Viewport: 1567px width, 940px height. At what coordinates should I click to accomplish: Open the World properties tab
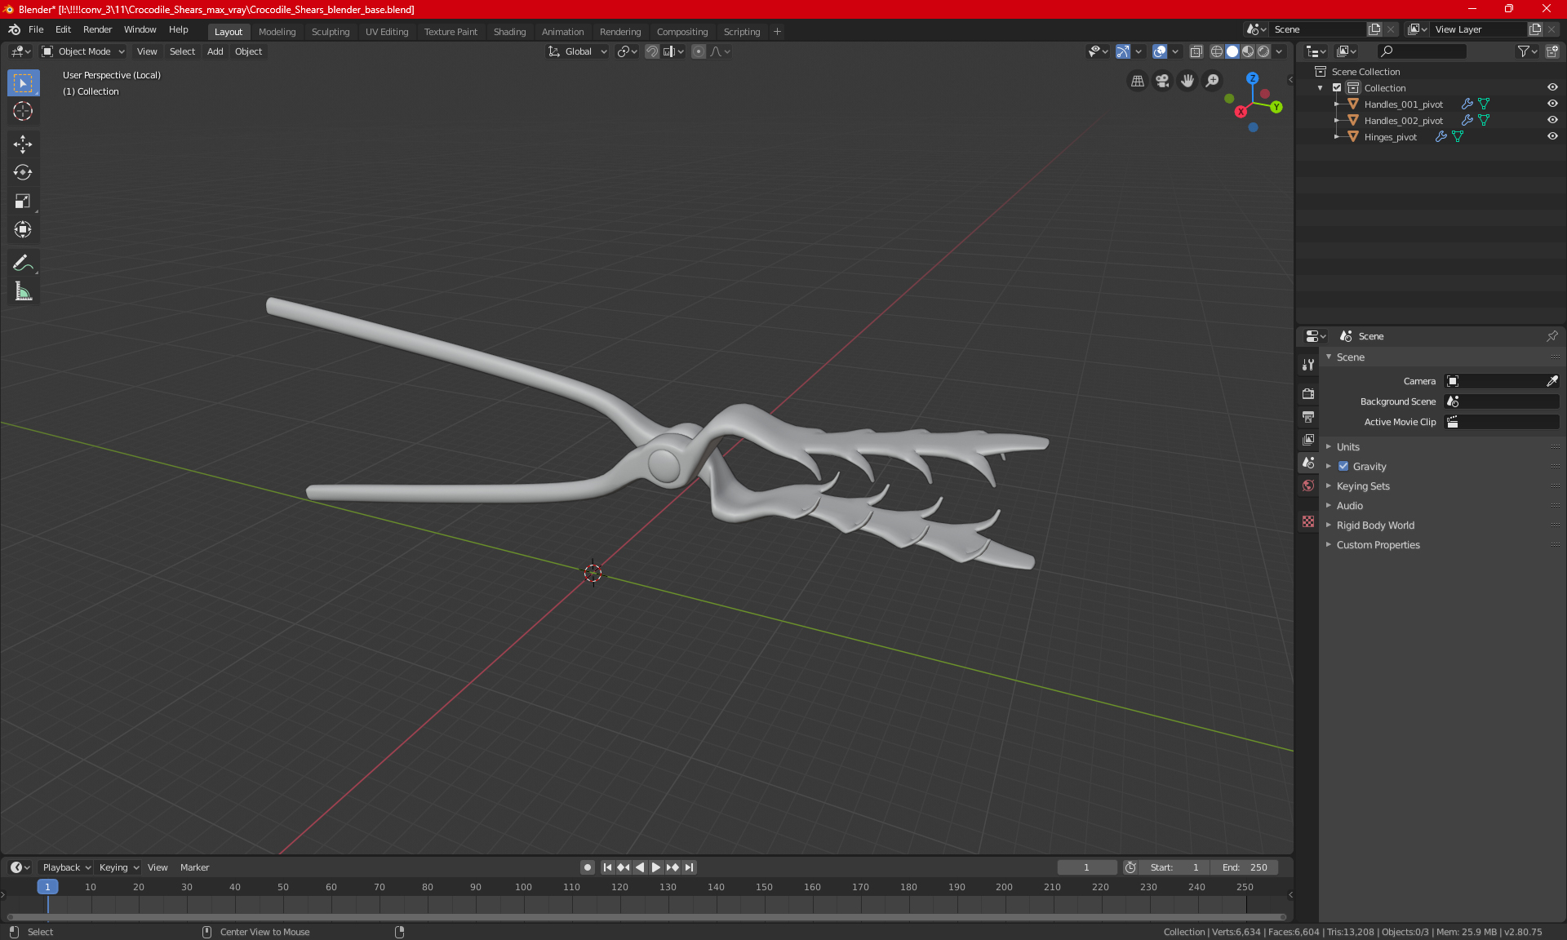1308,486
